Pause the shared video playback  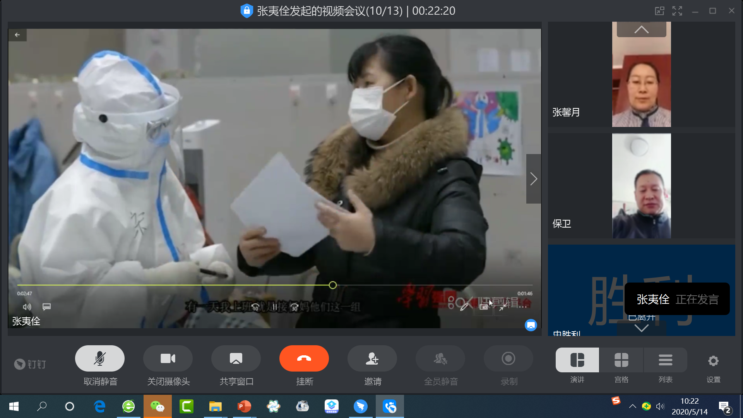[274, 307]
